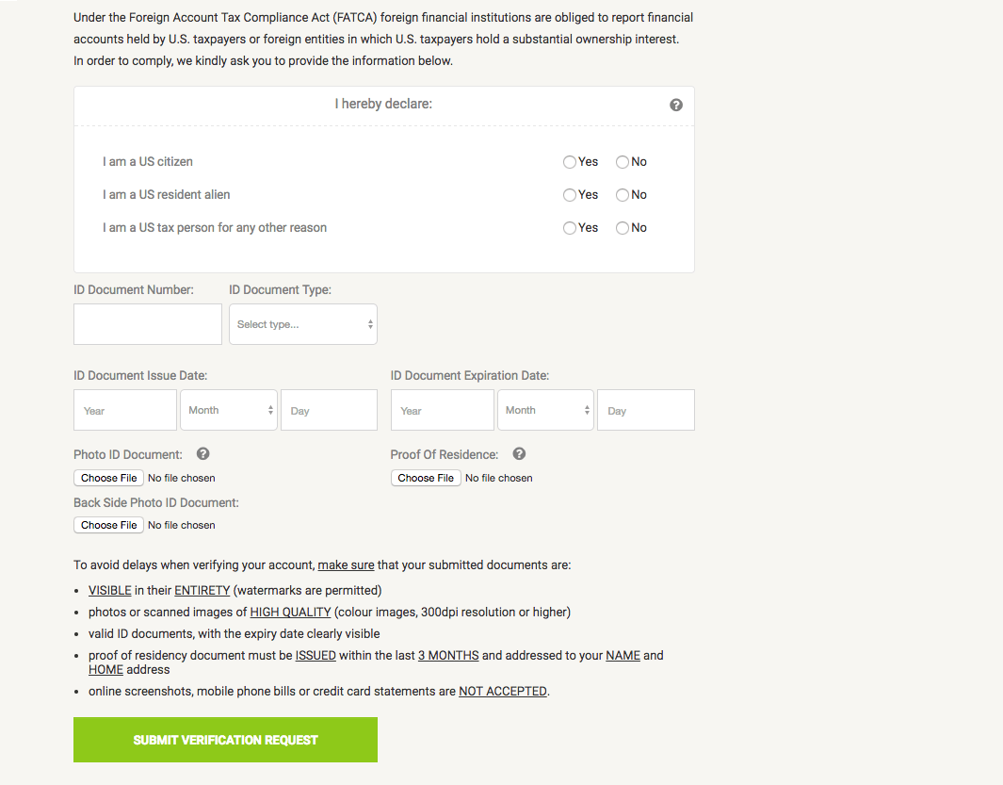Screen dimensions: 1003x785
Task: Focus the ID Document Number field
Action: [x=148, y=324]
